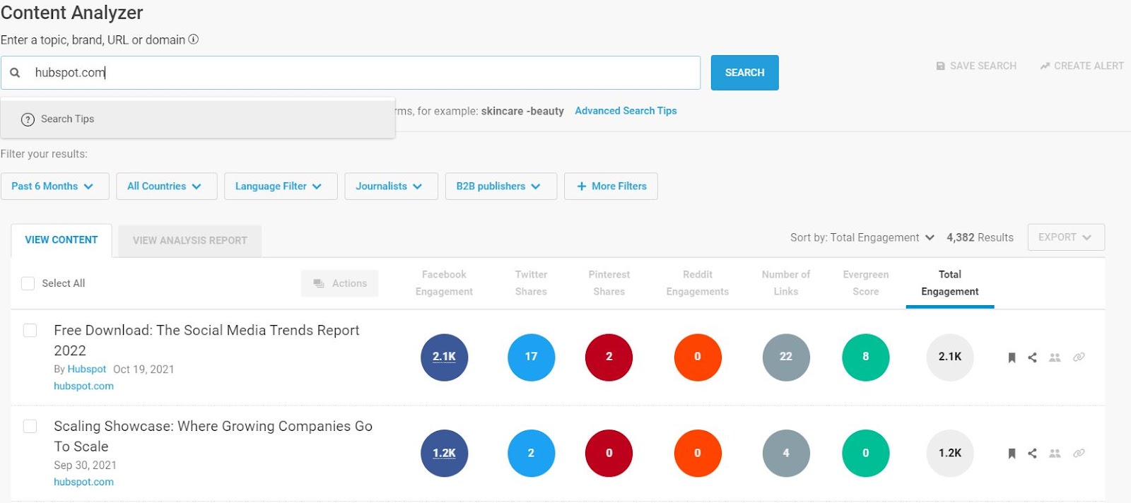
Task: Expand the B2B publishers dropdown
Action: click(501, 187)
